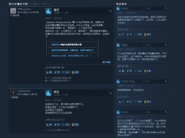
Task: Vote 是 (Yes) on the topmost 最近发布 review
Action: [x=121, y=34]
